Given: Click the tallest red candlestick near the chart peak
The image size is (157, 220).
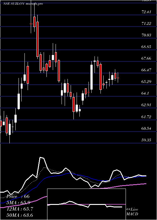Looking at the screenshot, I should click(x=37, y=39).
